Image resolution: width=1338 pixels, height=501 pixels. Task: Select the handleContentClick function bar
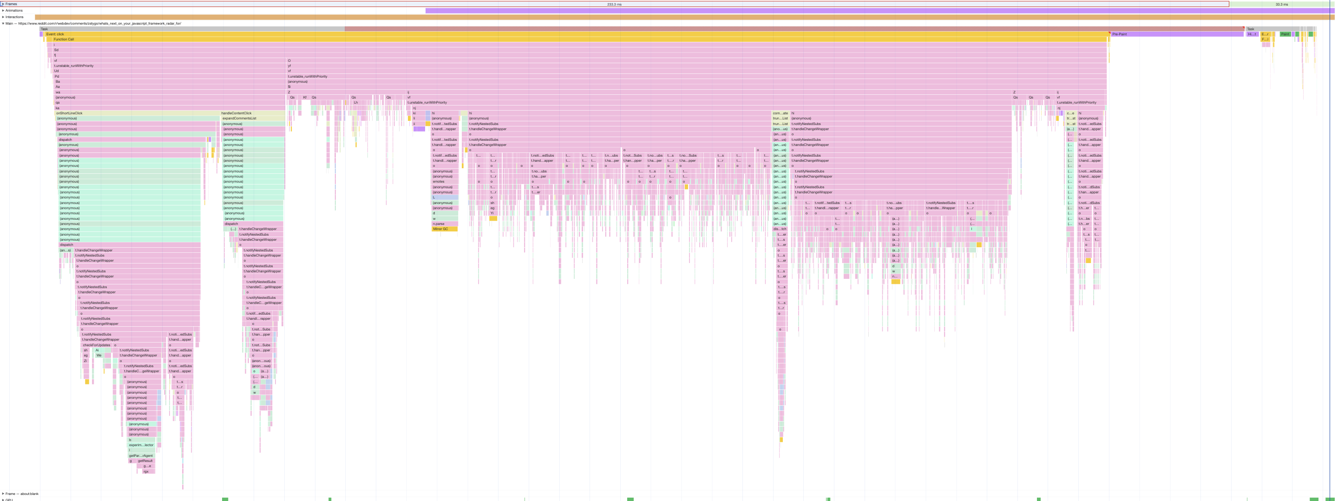click(x=252, y=113)
